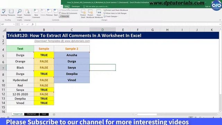Select column A header
This screenshot has width=222, height=125.
point(20,30)
